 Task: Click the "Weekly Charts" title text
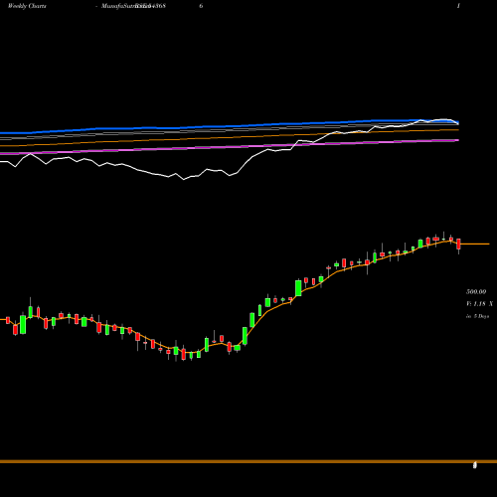(27, 6)
